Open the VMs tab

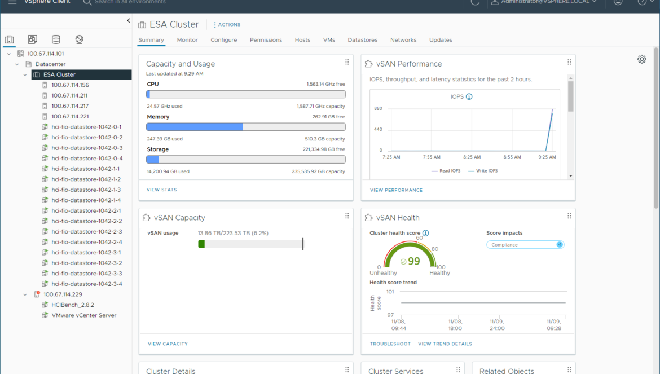(329, 40)
